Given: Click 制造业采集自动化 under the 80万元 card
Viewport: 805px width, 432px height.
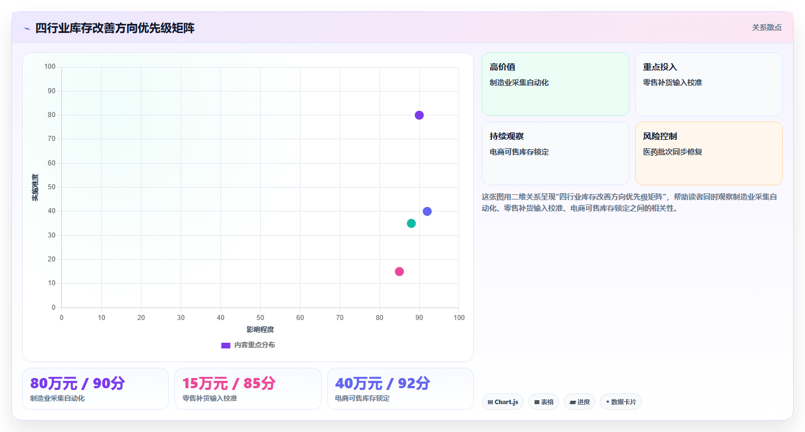Looking at the screenshot, I should (x=57, y=398).
